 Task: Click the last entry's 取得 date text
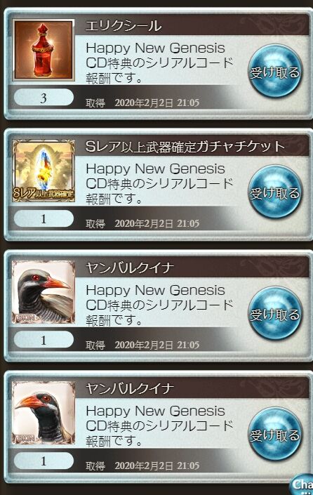[142, 466]
